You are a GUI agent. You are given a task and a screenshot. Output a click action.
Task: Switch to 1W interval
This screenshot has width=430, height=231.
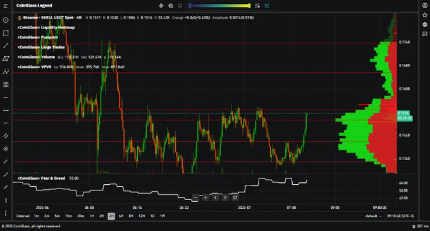click(x=163, y=216)
